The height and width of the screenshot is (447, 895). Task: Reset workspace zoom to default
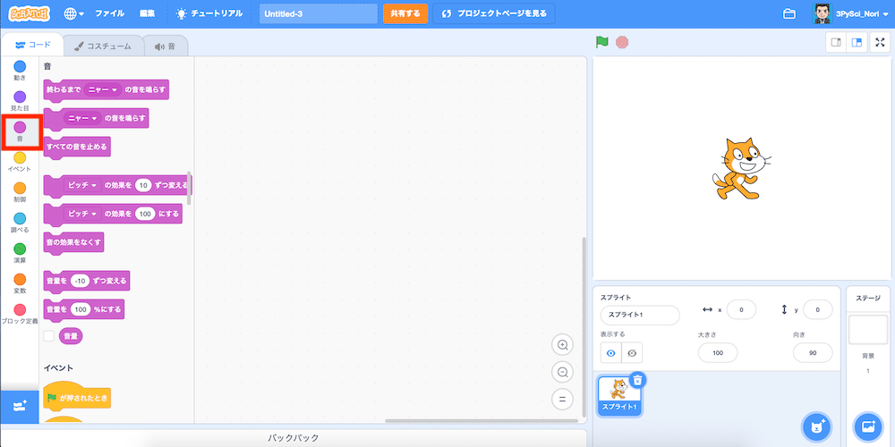[562, 399]
